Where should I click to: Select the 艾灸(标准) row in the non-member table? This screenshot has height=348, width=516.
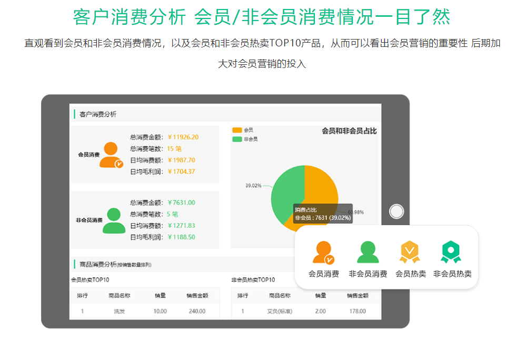[279, 311]
